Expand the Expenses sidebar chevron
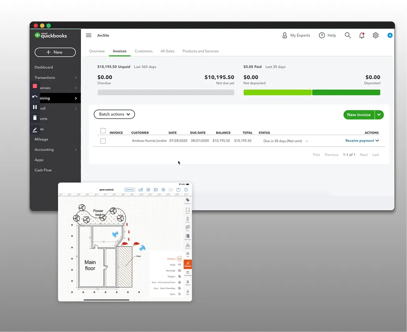 click(76, 88)
